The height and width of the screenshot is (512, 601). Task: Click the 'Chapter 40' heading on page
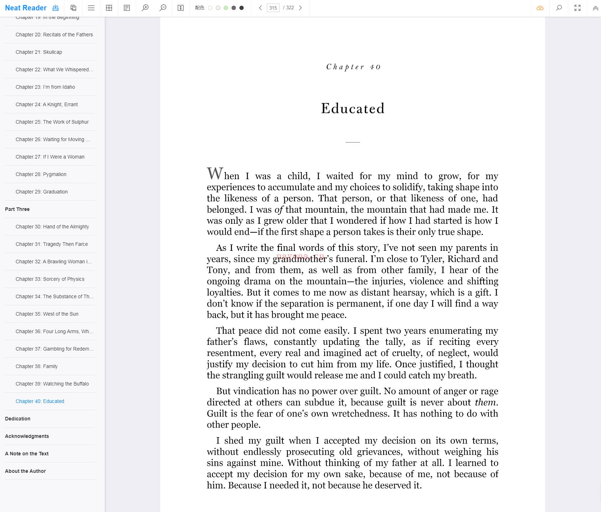coord(353,67)
